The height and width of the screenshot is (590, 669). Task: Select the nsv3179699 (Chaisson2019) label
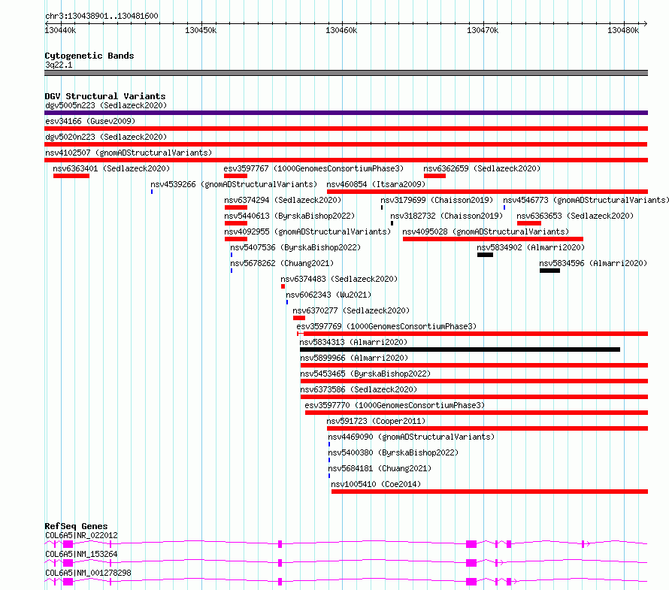tap(437, 200)
